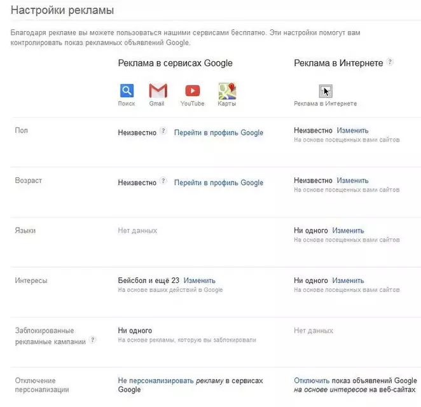
Task: Click help icon beside Google-services gender Неизвестно
Action: 163,131
